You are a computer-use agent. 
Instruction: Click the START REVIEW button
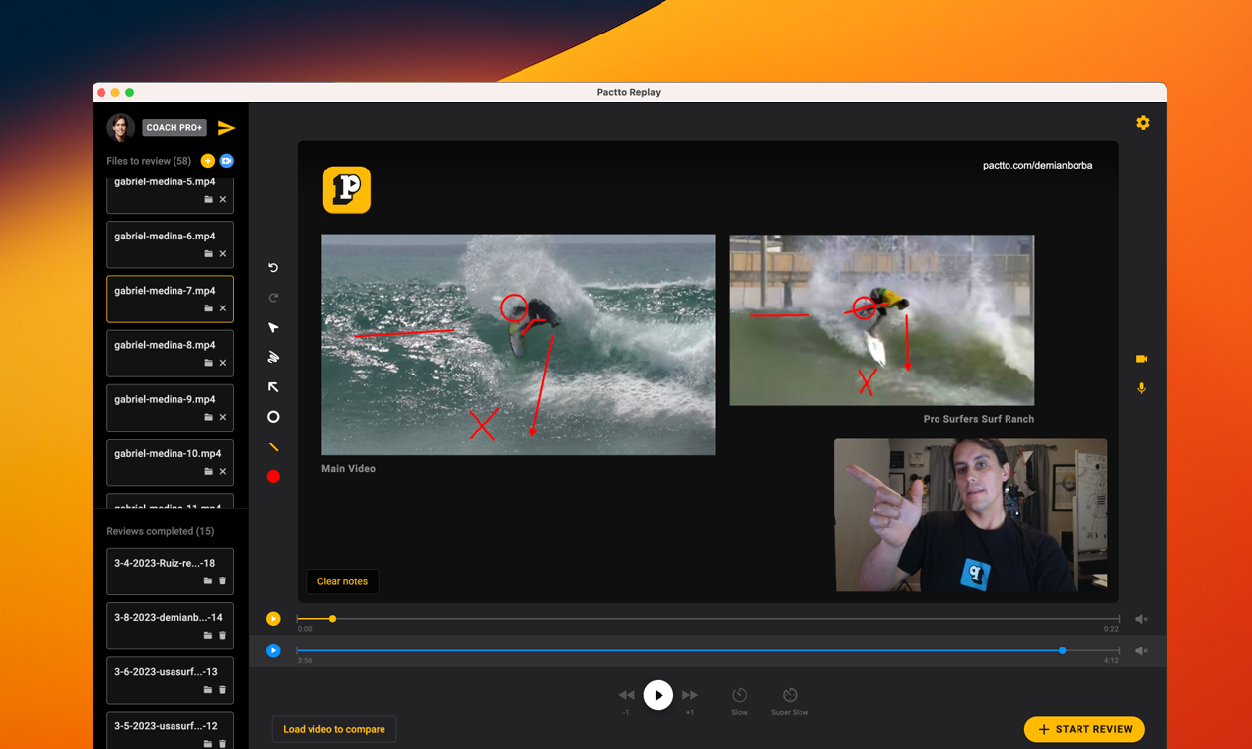[1084, 729]
